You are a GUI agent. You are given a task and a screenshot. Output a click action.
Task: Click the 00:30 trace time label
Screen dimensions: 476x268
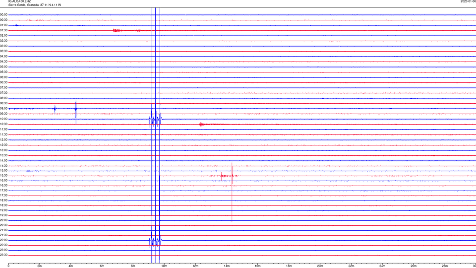(3, 20)
